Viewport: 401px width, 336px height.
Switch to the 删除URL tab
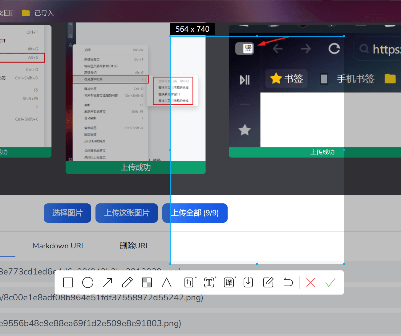tap(134, 246)
